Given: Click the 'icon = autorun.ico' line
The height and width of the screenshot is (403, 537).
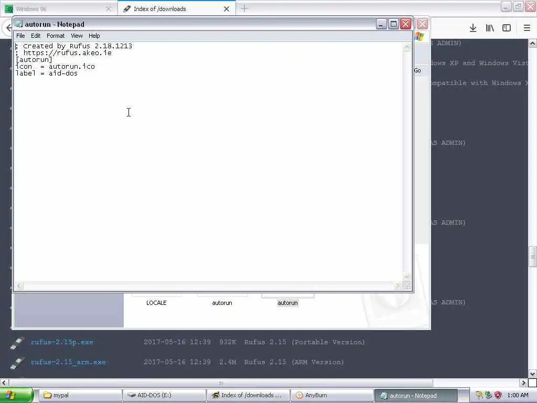Looking at the screenshot, I should click(x=55, y=67).
